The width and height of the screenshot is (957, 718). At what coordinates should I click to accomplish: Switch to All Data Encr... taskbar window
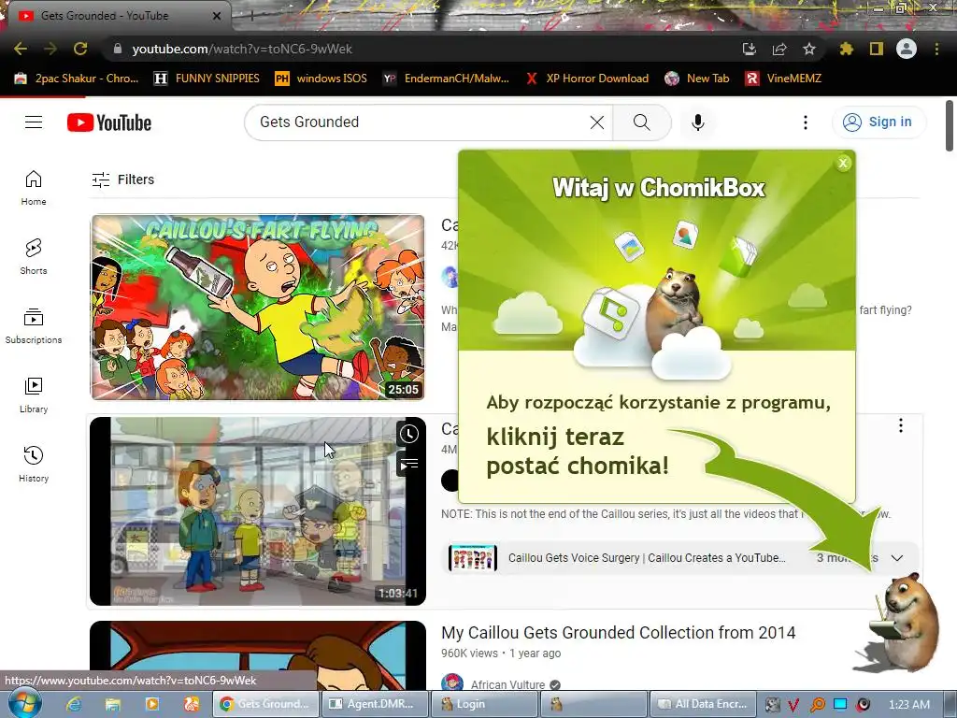point(704,704)
